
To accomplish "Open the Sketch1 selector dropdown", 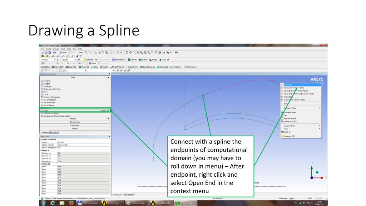I will pyautogui.click(x=75, y=60).
